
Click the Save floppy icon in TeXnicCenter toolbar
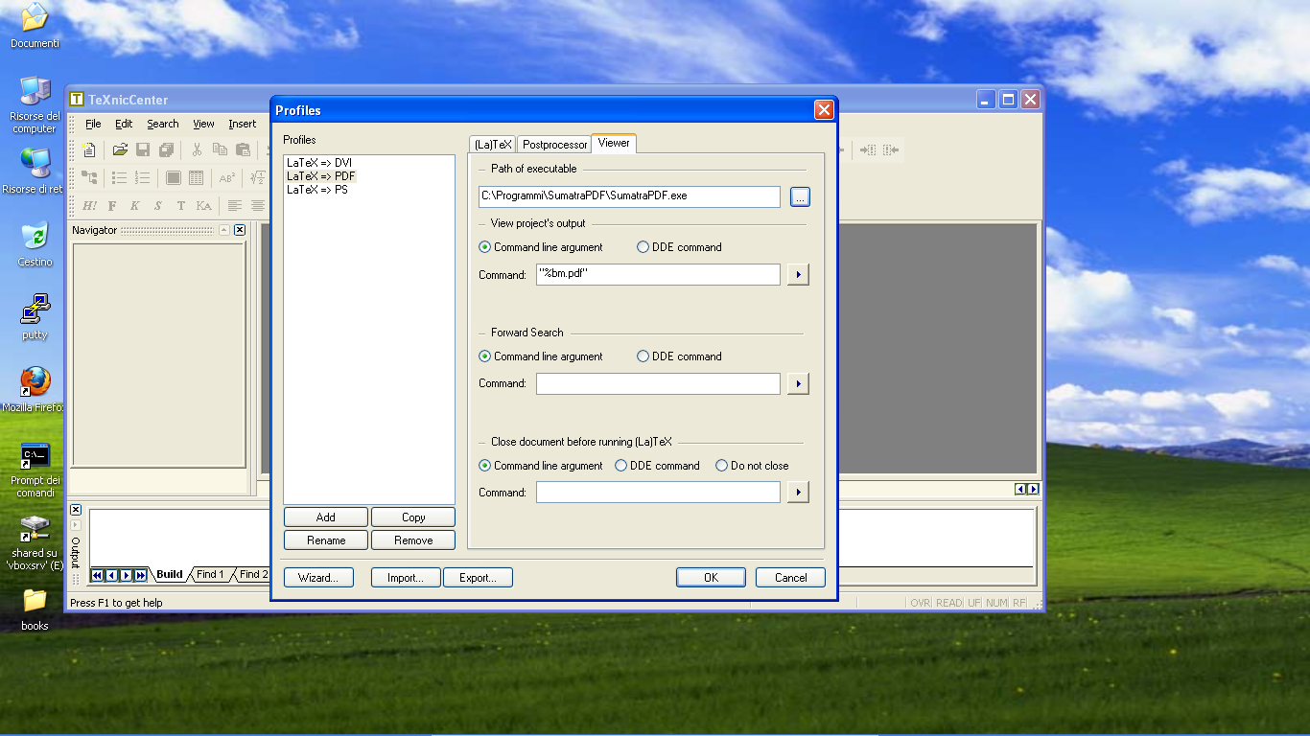tap(143, 149)
